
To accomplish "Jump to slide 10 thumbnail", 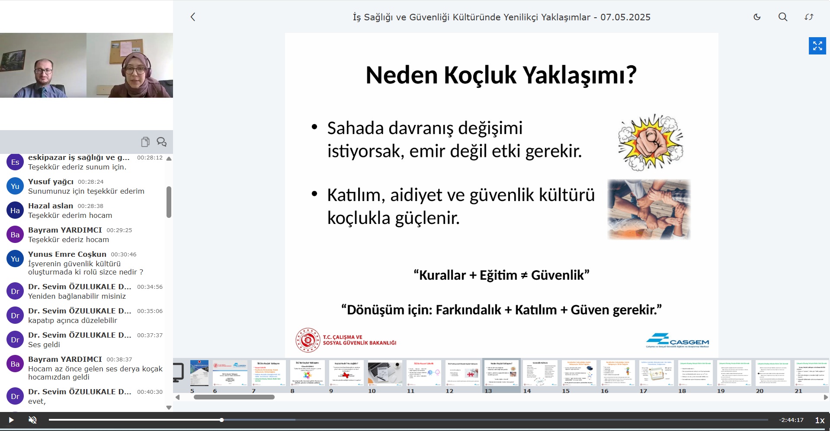I will pos(385,373).
